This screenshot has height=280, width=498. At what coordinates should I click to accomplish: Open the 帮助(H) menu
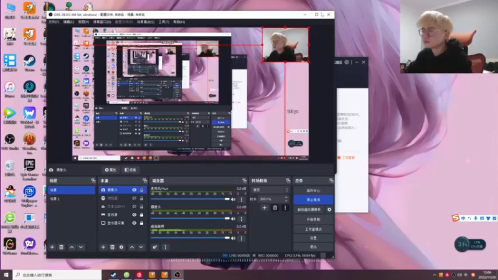click(x=179, y=22)
